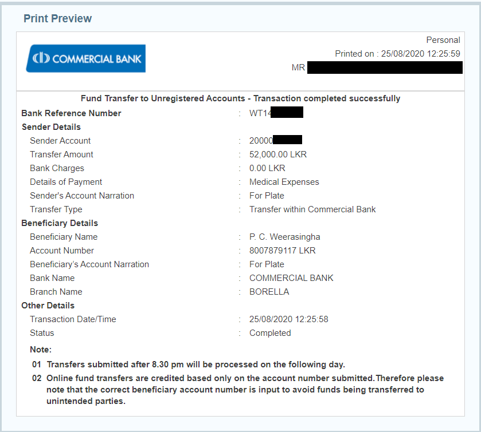The image size is (481, 432).
Task: Select account number 8007879117 LKR
Action: (x=282, y=251)
